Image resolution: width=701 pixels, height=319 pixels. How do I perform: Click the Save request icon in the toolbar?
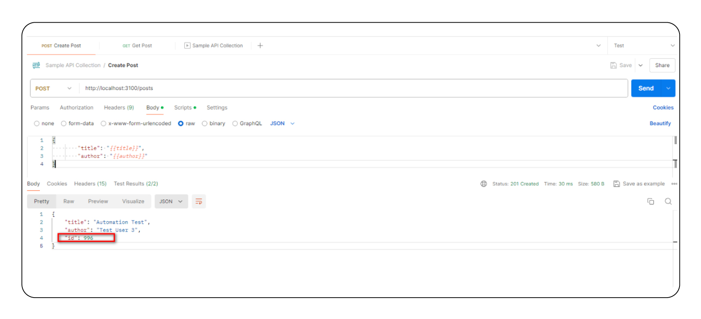(613, 65)
